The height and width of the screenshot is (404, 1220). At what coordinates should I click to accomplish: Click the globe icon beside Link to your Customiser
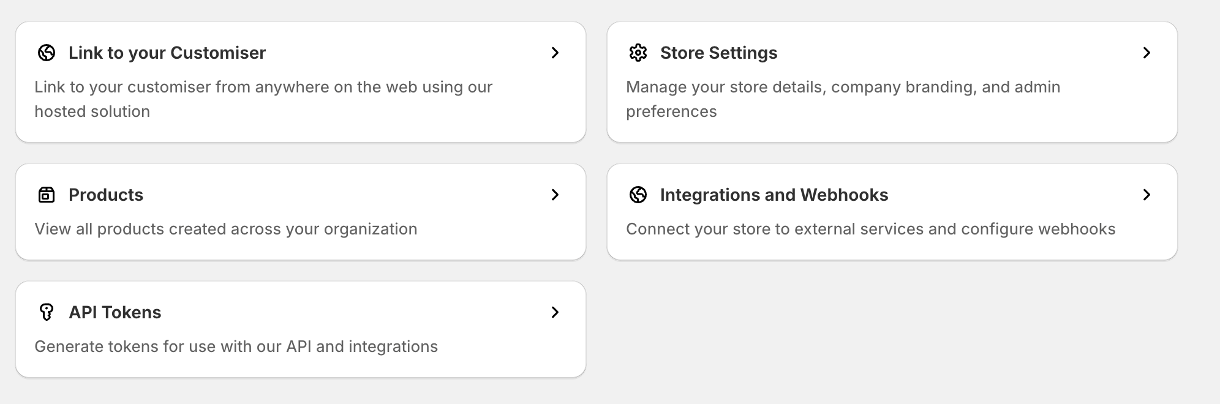[47, 53]
